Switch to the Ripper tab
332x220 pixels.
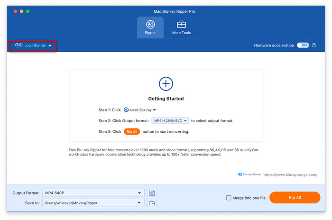[150, 27]
